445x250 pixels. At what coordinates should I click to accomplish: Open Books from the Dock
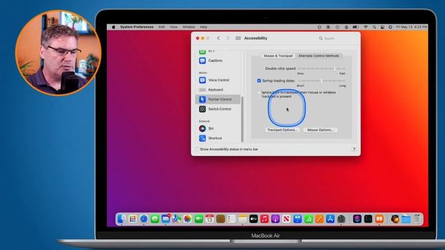coord(380,219)
